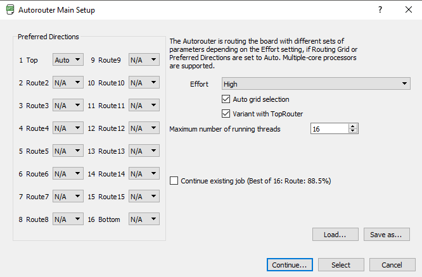
Task: Click the Continue... button
Action: [x=290, y=265]
